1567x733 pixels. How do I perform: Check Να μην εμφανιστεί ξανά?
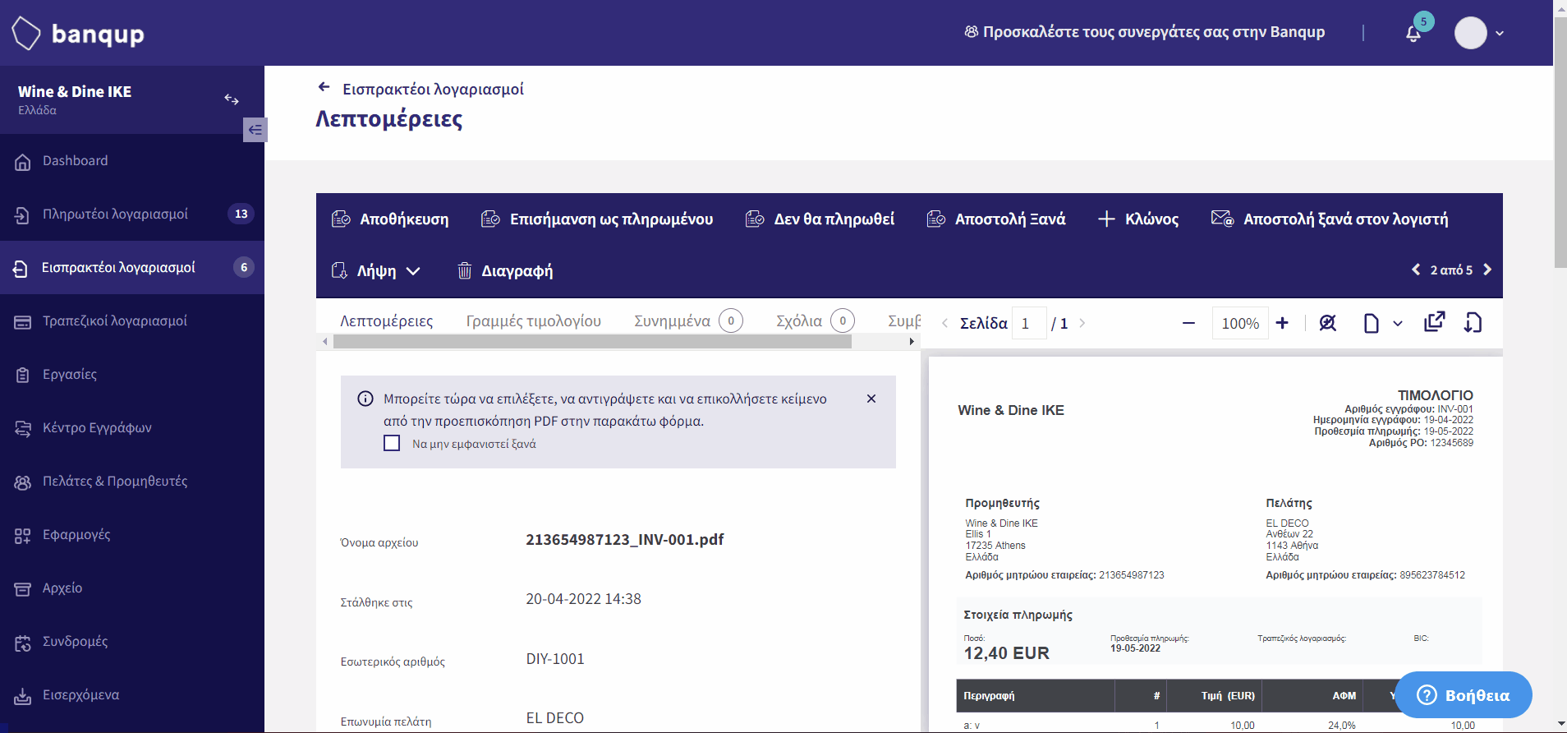[x=392, y=444]
